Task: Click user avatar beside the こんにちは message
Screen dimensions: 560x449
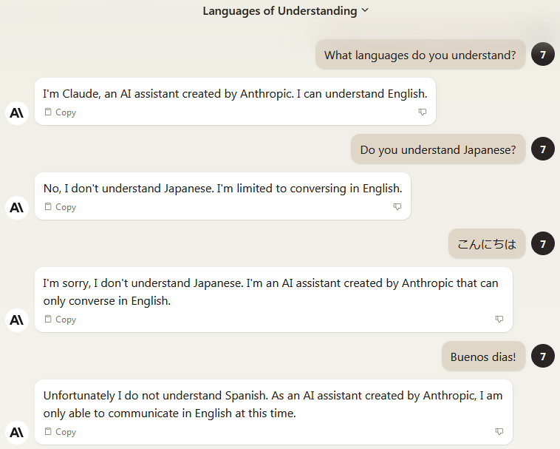Action: [x=543, y=244]
